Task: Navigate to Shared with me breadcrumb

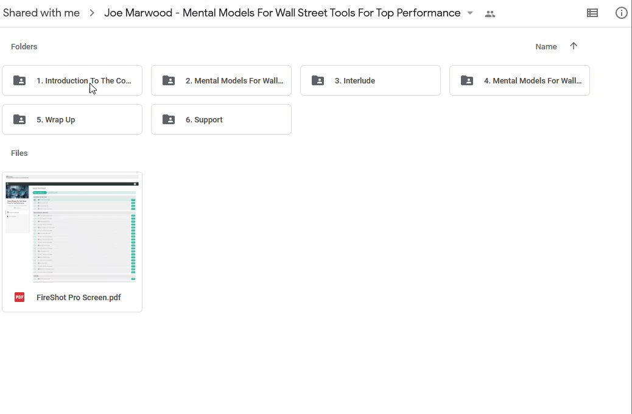Action: pos(41,13)
